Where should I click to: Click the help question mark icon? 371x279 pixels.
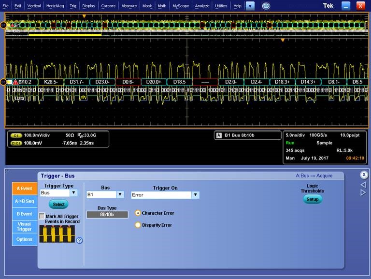click(x=79, y=240)
